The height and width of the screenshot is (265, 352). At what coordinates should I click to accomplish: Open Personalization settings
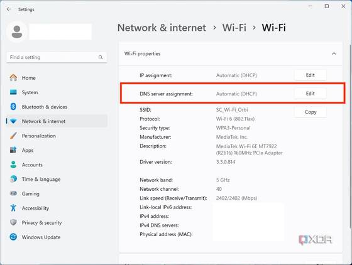click(57, 136)
